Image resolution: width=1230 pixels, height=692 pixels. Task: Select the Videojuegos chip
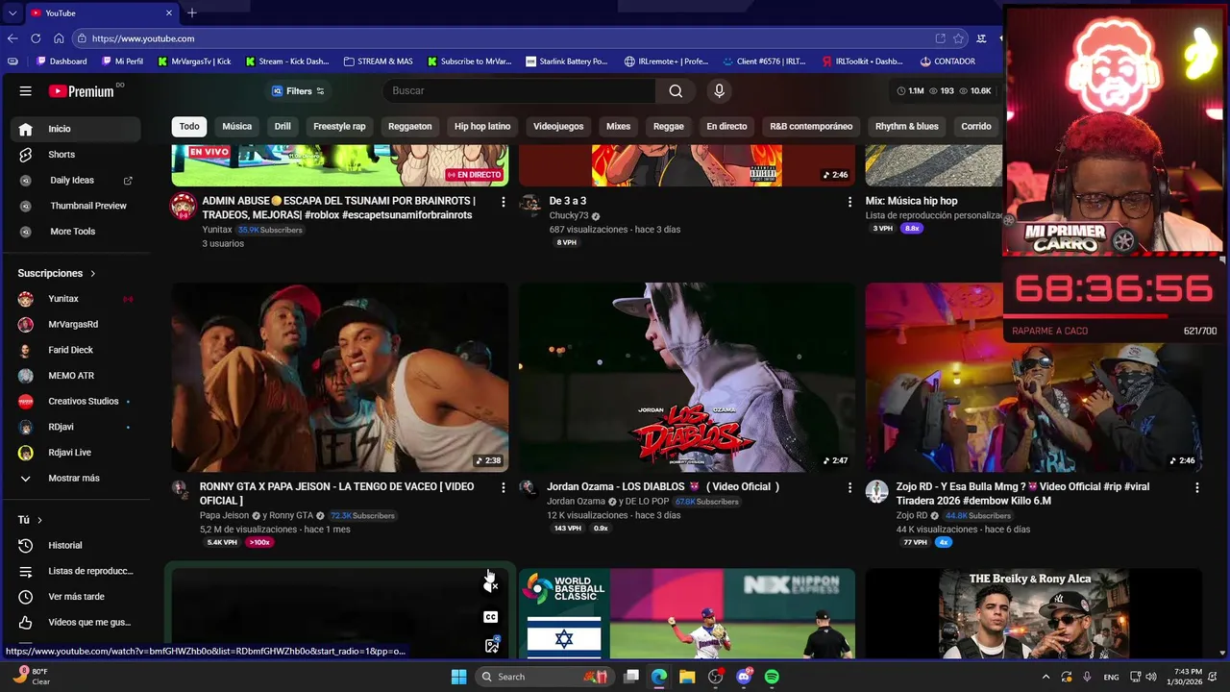click(558, 126)
